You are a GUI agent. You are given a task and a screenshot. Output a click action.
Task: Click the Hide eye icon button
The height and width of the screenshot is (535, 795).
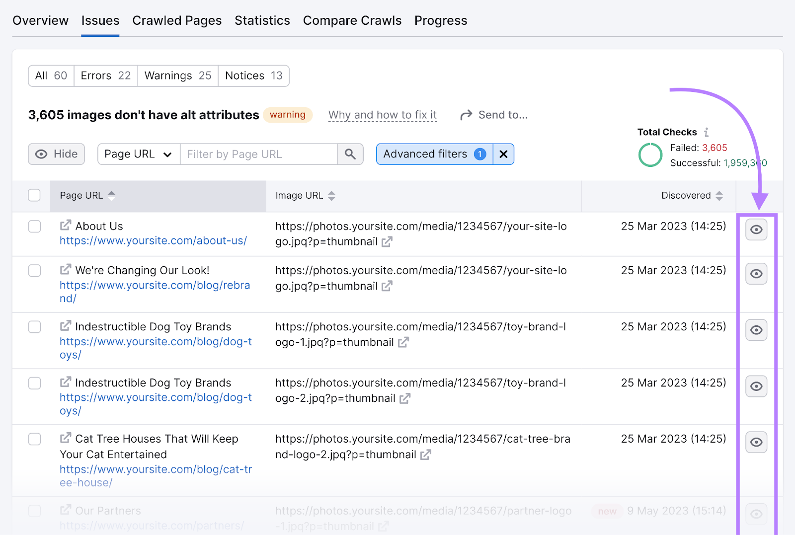tap(56, 154)
